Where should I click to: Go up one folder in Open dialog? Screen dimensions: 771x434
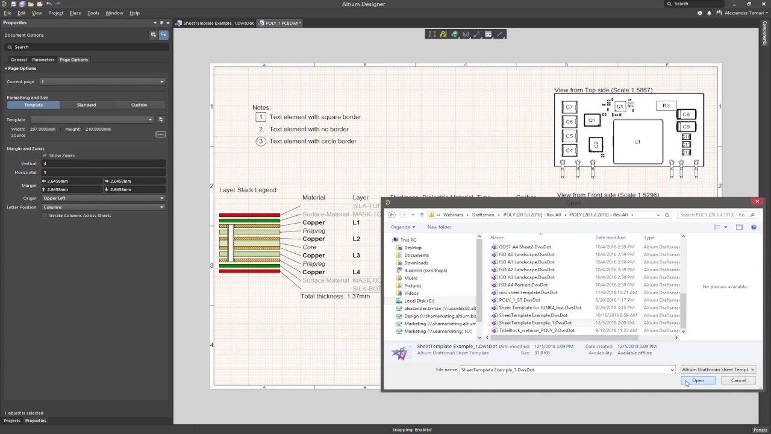point(422,215)
